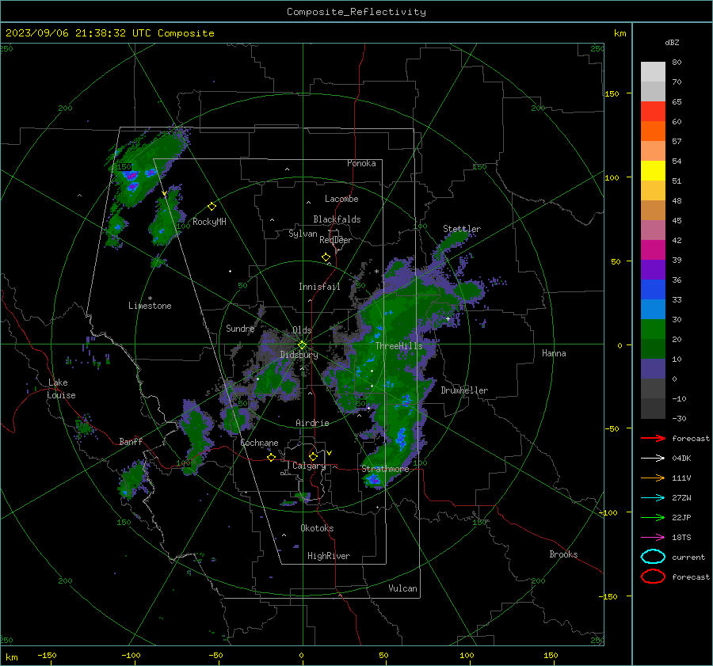Click the green 22JP arrow icon
This screenshot has width=713, height=666.
click(x=653, y=517)
